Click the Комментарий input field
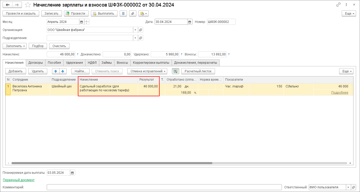360x192 pixels. [164, 187]
